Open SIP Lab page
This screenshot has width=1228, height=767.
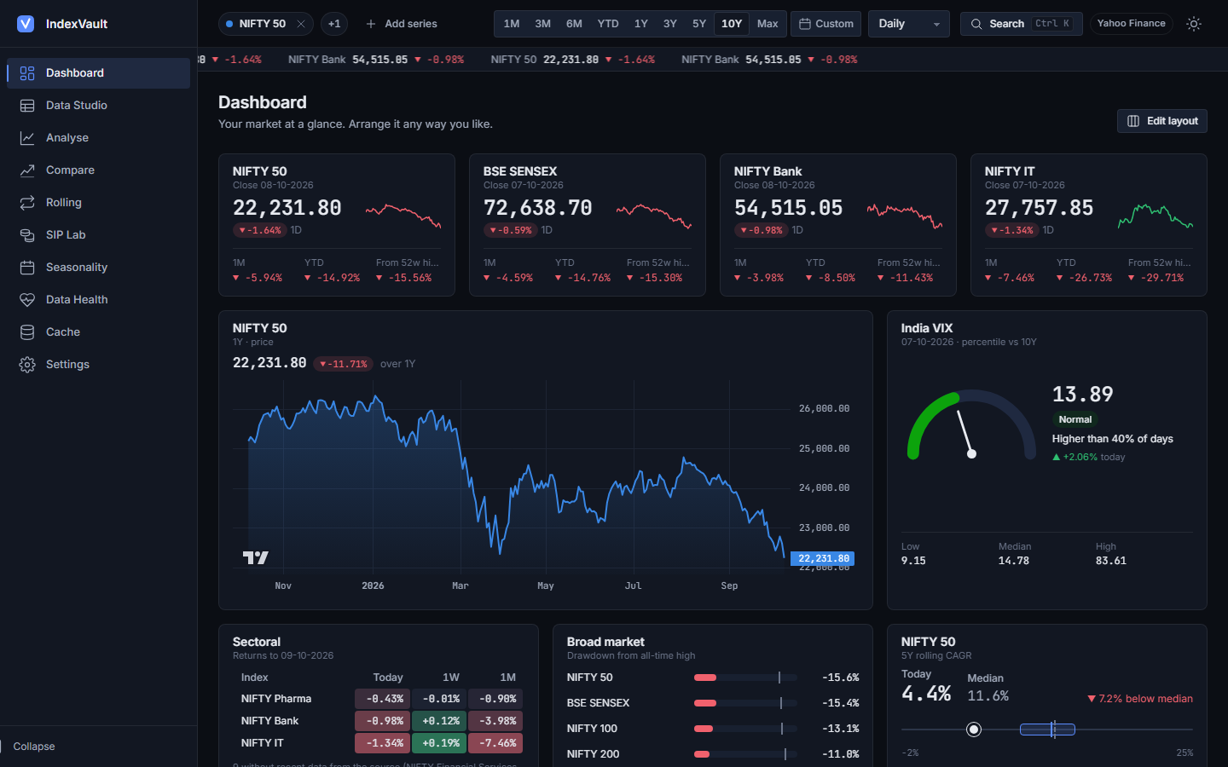pyautogui.click(x=98, y=235)
